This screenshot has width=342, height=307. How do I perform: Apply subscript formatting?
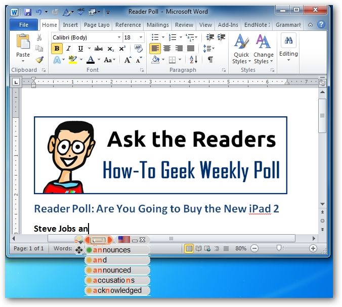111,49
